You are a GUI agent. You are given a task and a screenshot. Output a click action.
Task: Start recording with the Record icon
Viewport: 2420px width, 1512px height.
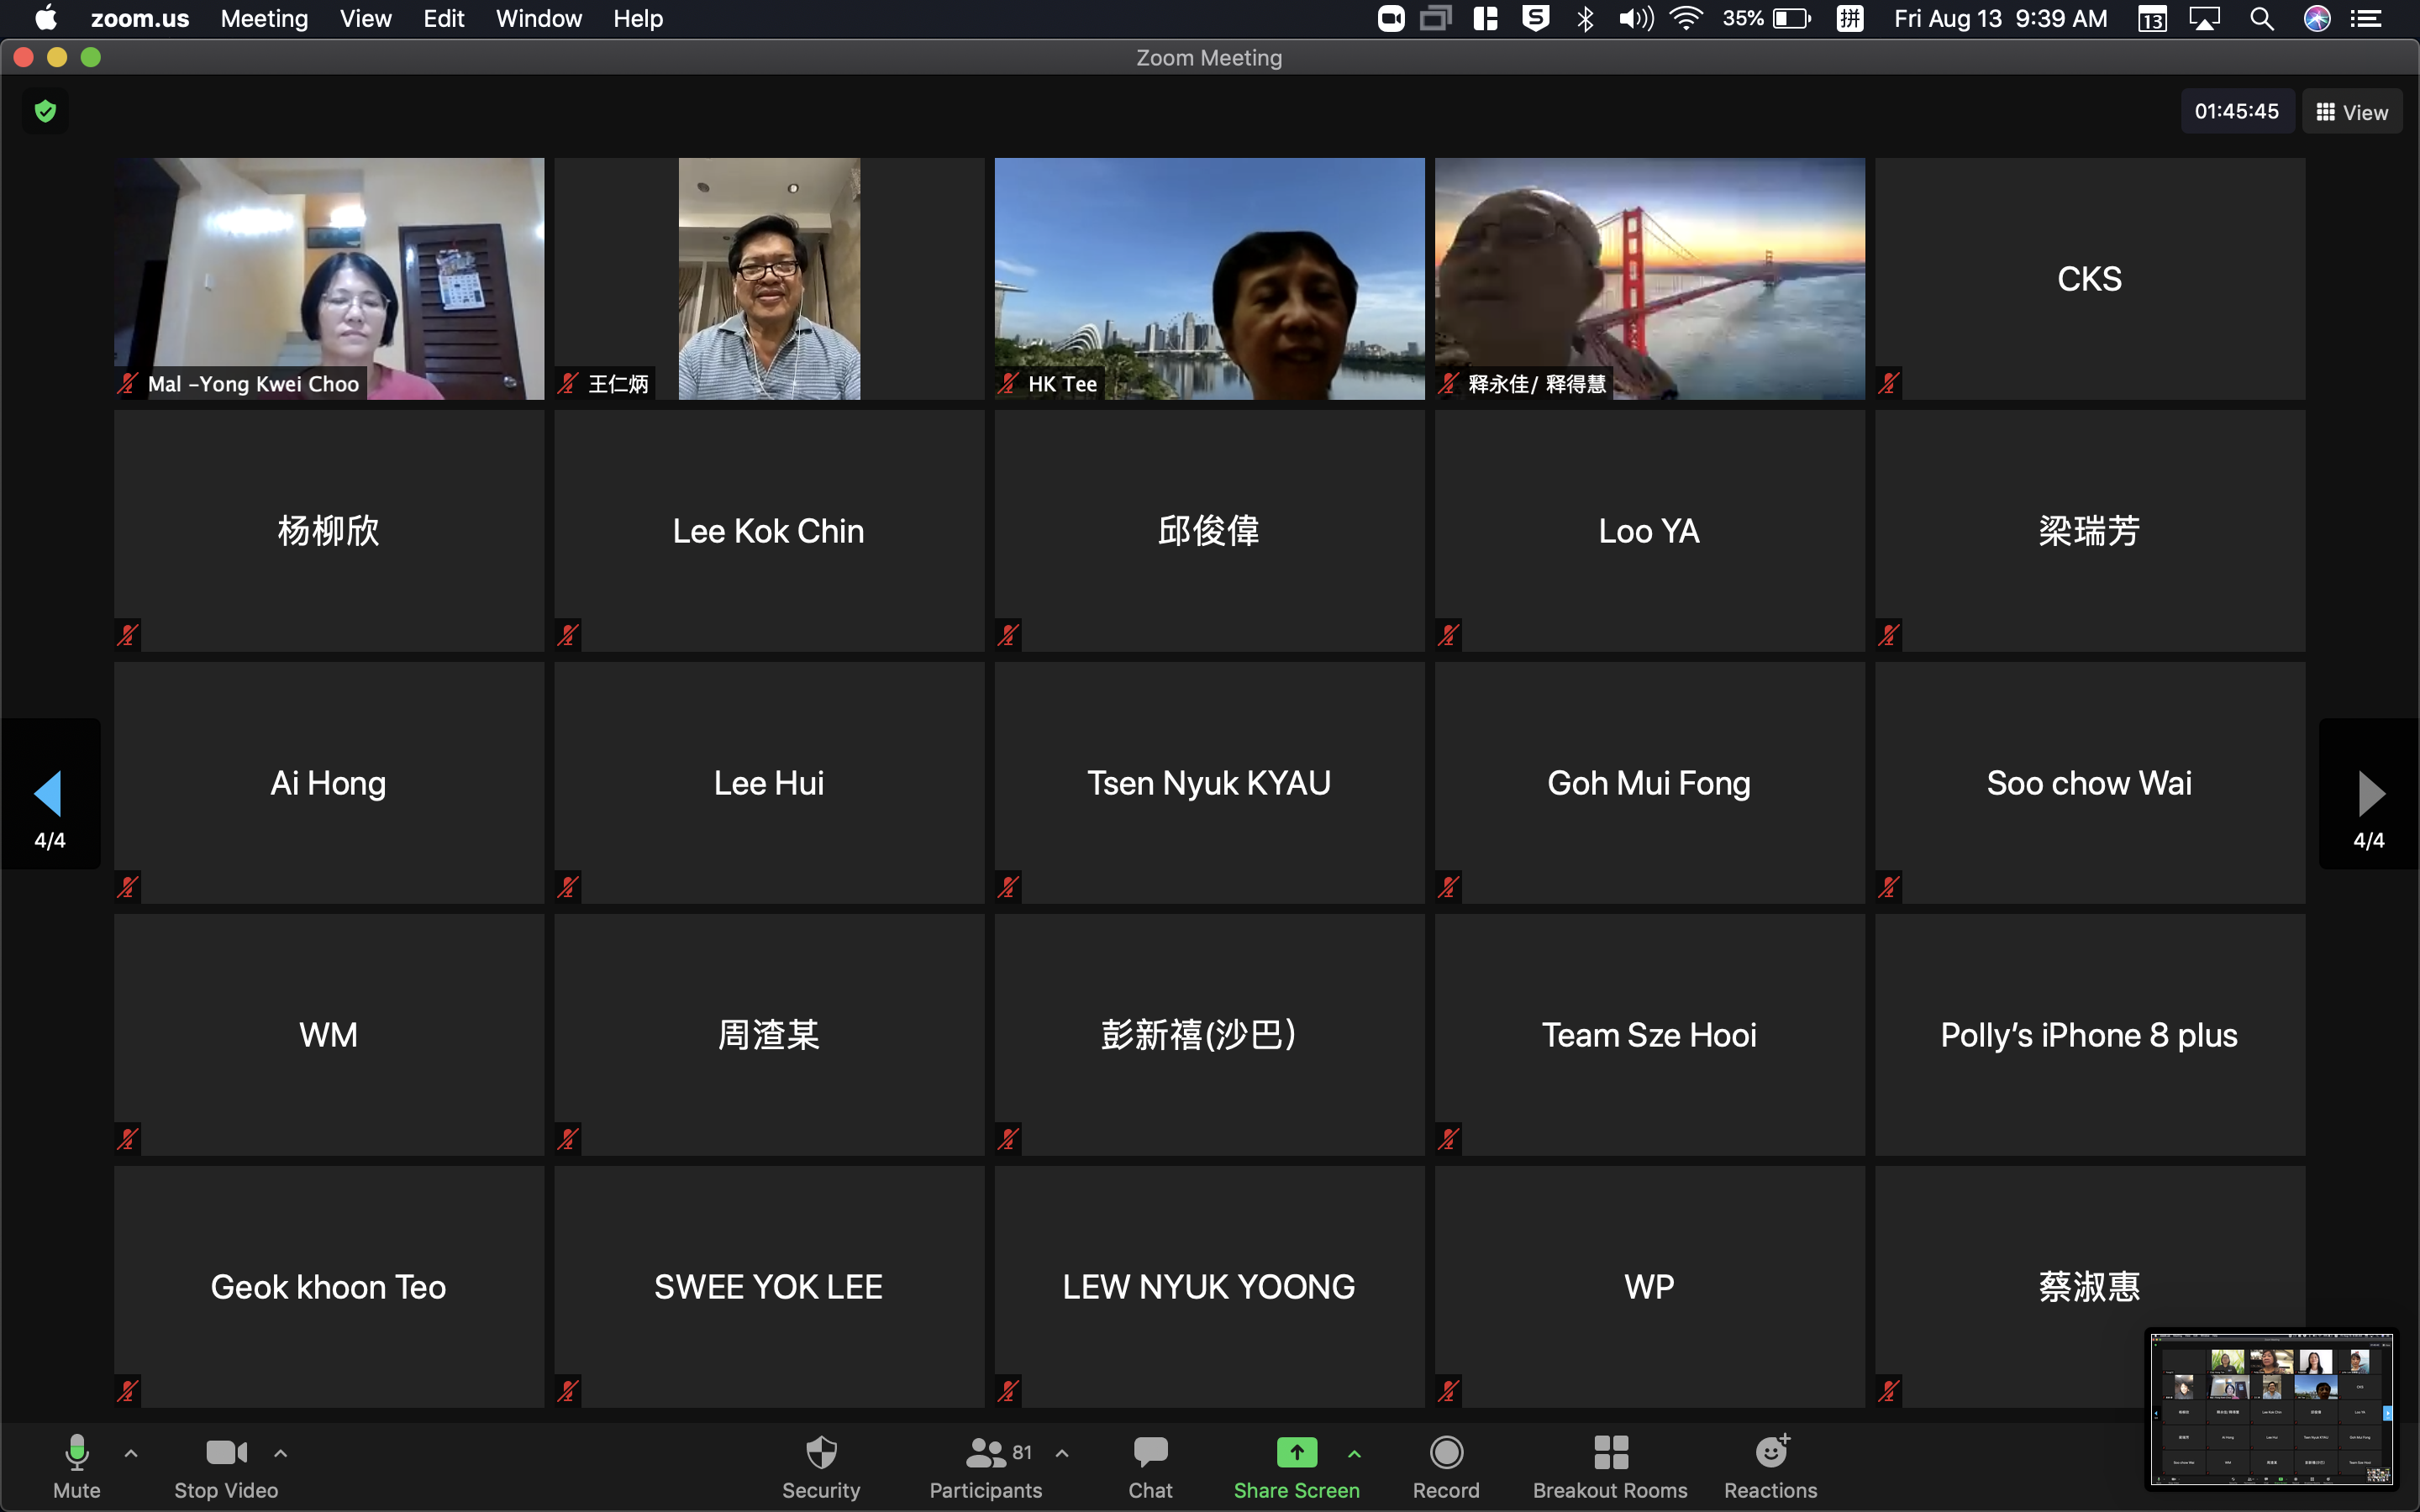point(1446,1452)
